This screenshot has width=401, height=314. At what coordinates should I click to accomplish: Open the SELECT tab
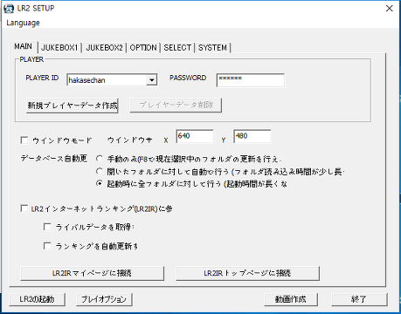(x=177, y=48)
